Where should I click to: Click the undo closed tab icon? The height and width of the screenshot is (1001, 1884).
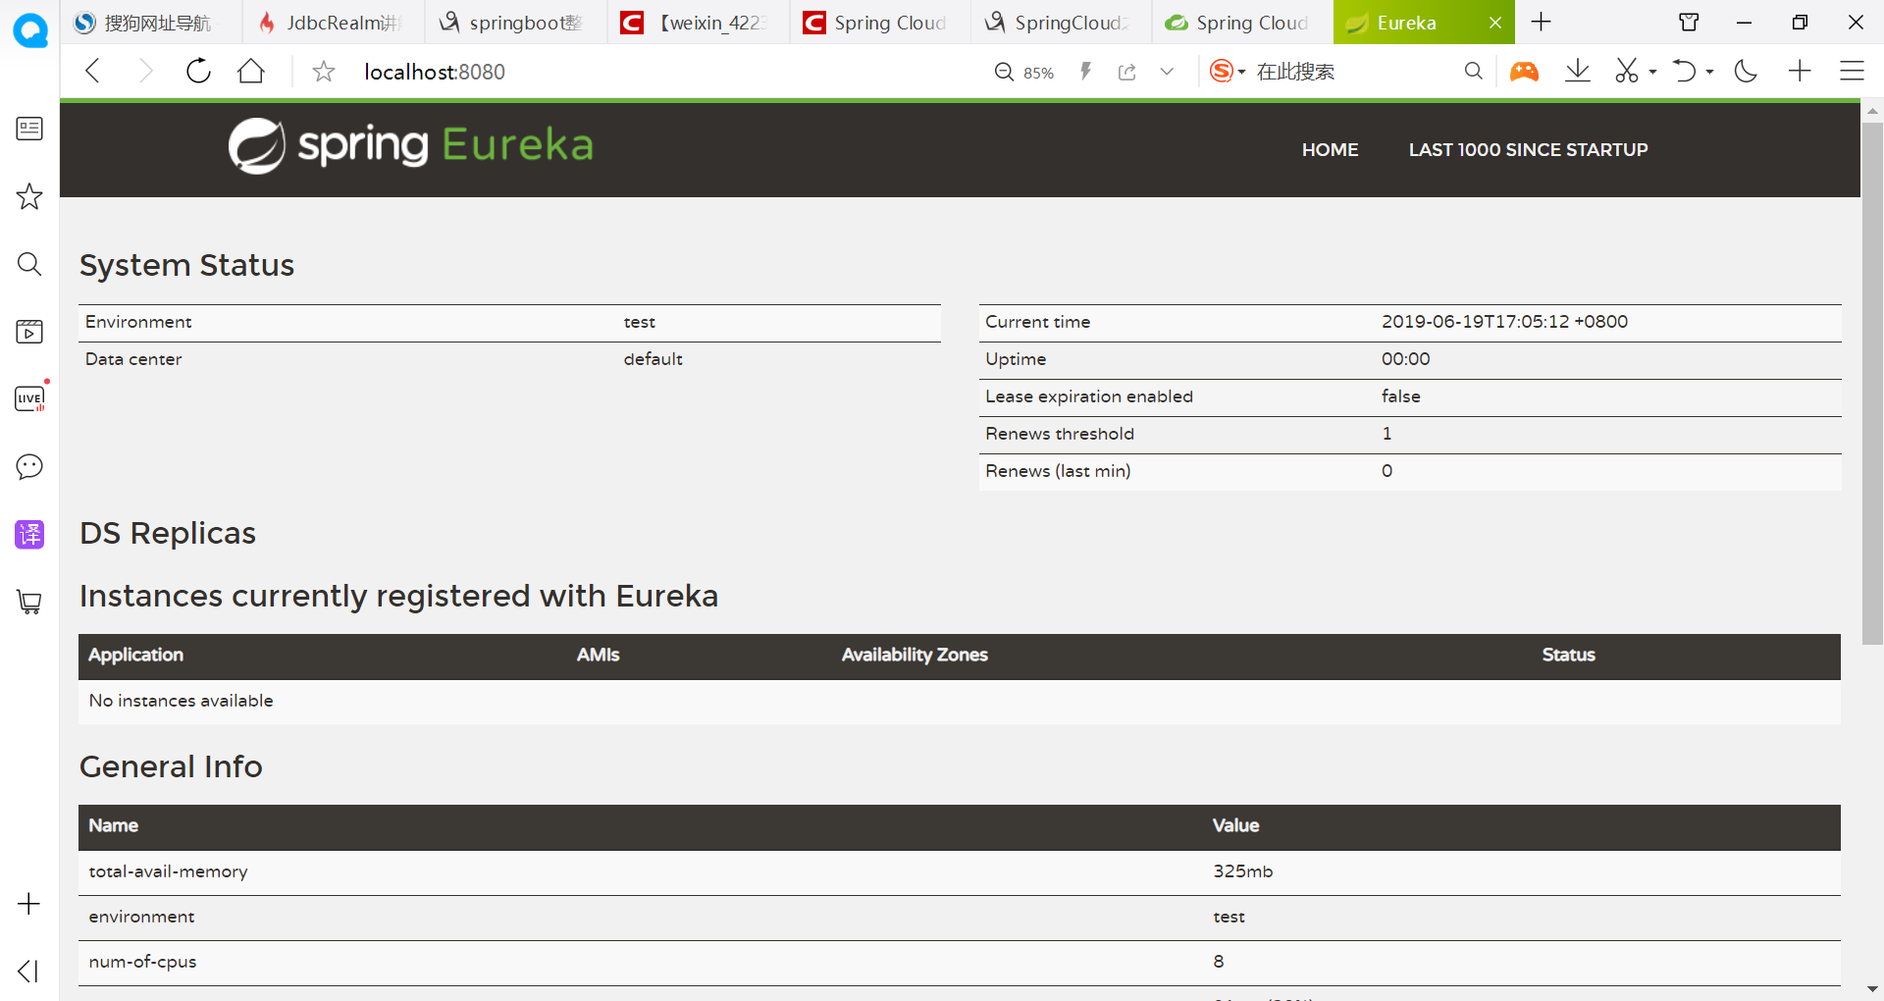tap(1684, 71)
